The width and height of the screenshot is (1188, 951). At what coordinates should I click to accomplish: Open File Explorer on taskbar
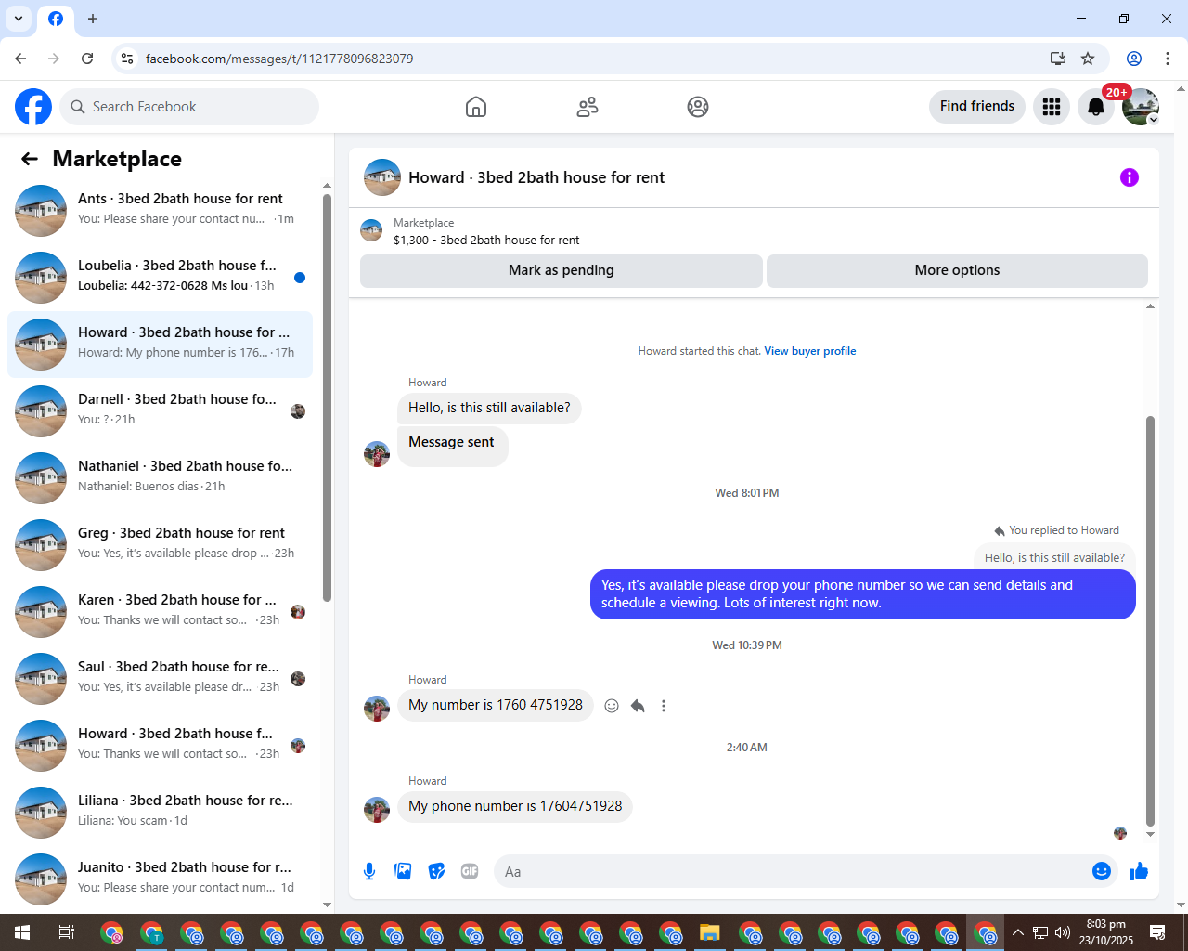click(710, 932)
